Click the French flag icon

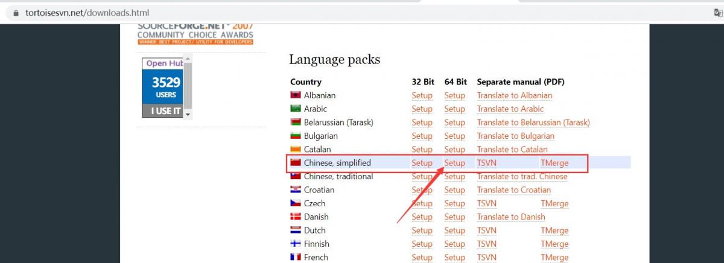click(x=296, y=257)
